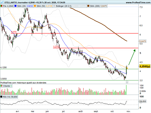Click the grey Bollinger color swatch
Screen dimensions: 151x113
(x=54, y=6)
